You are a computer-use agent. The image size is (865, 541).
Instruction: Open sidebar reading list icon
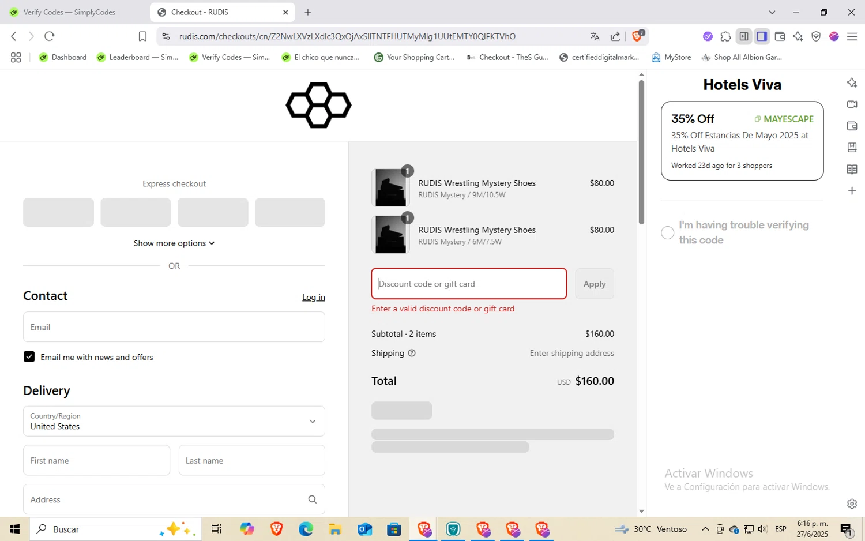coord(852,169)
